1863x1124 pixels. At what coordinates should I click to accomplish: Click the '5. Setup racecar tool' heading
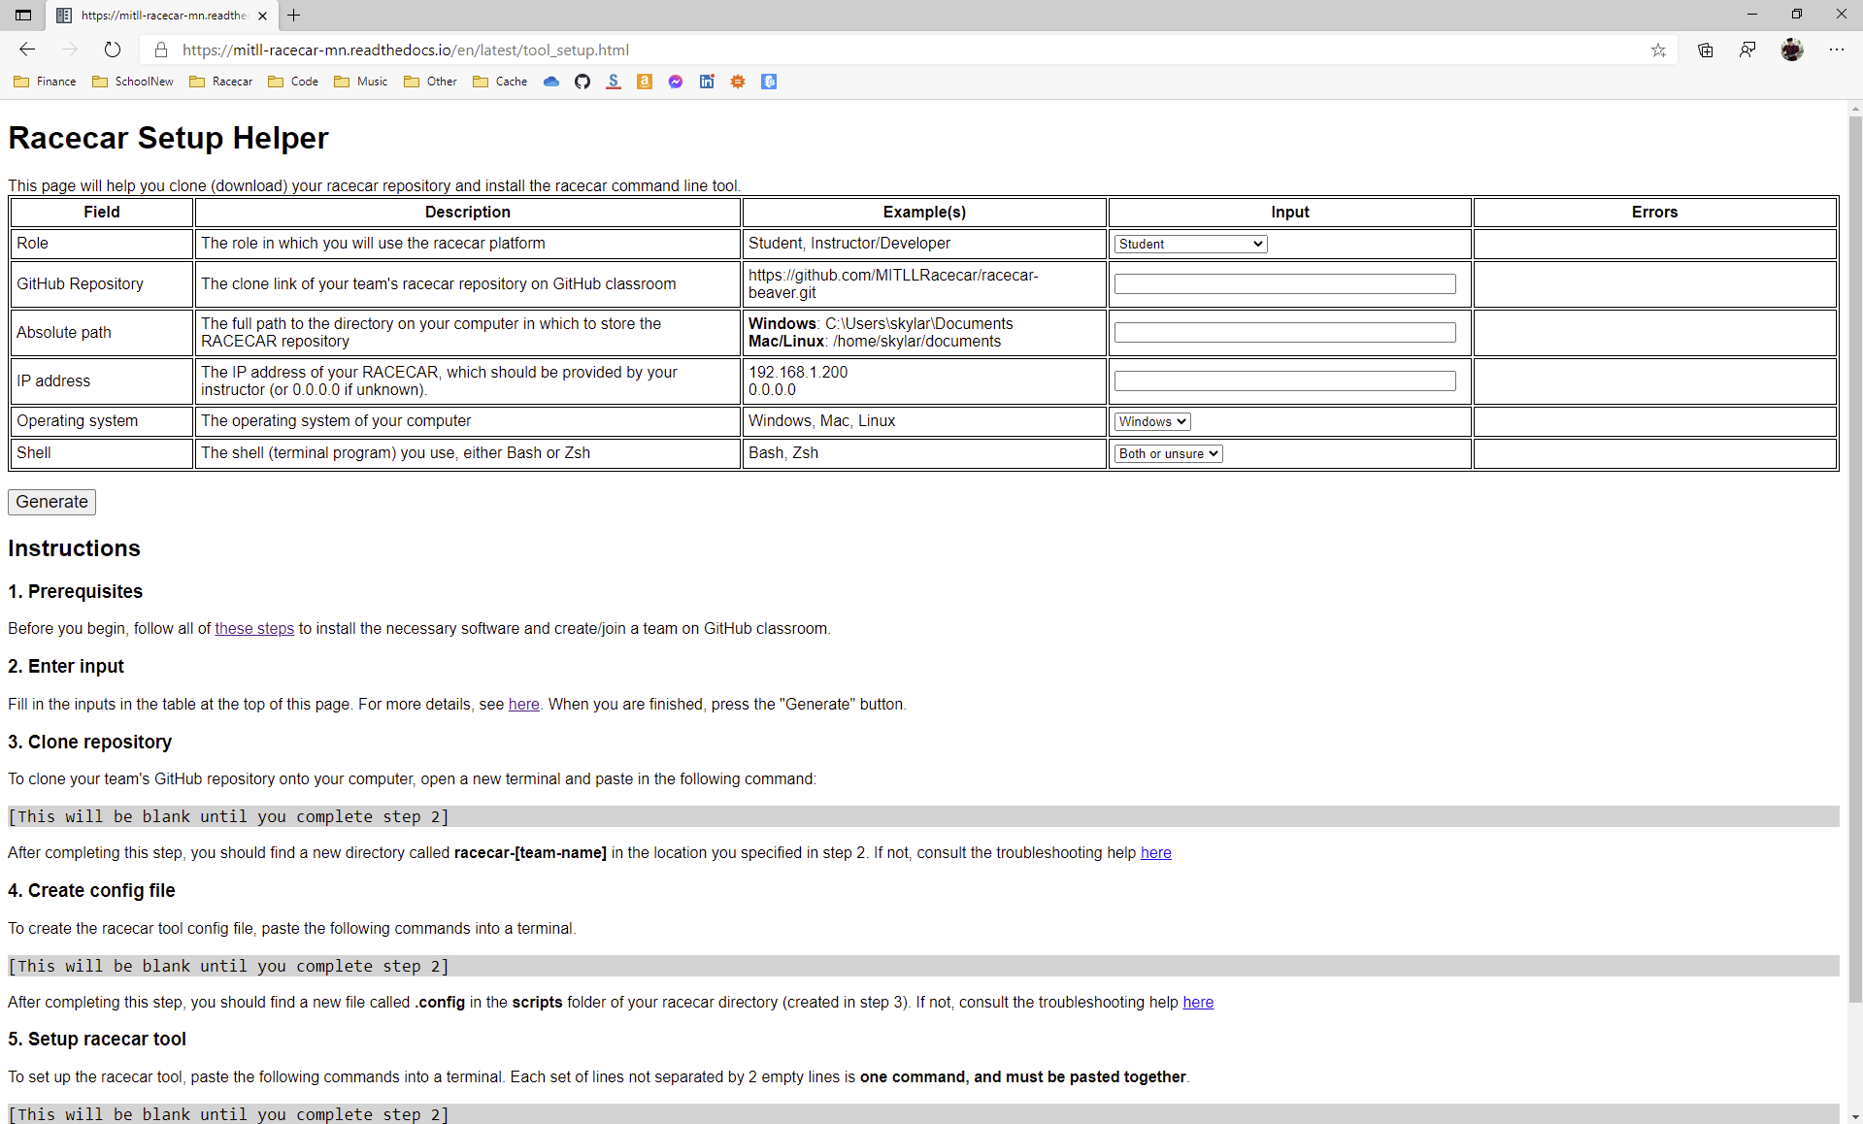[97, 1039]
